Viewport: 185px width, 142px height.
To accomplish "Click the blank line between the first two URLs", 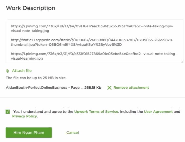I will coord(92,35).
